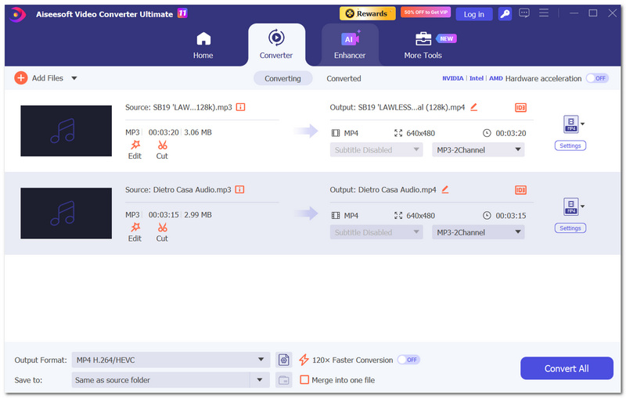
Task: Open custom profile settings icon beside Output Format
Action: point(284,360)
